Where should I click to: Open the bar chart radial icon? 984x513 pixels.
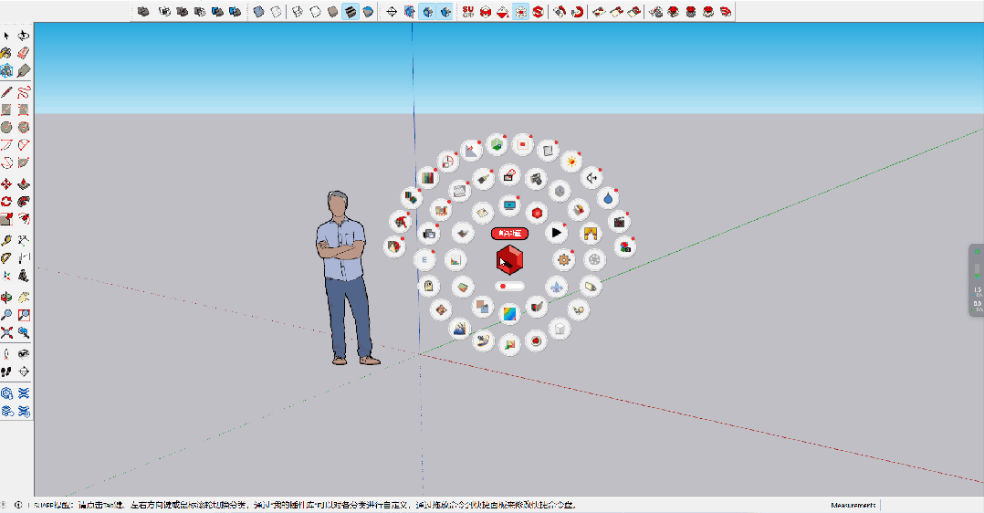455,260
